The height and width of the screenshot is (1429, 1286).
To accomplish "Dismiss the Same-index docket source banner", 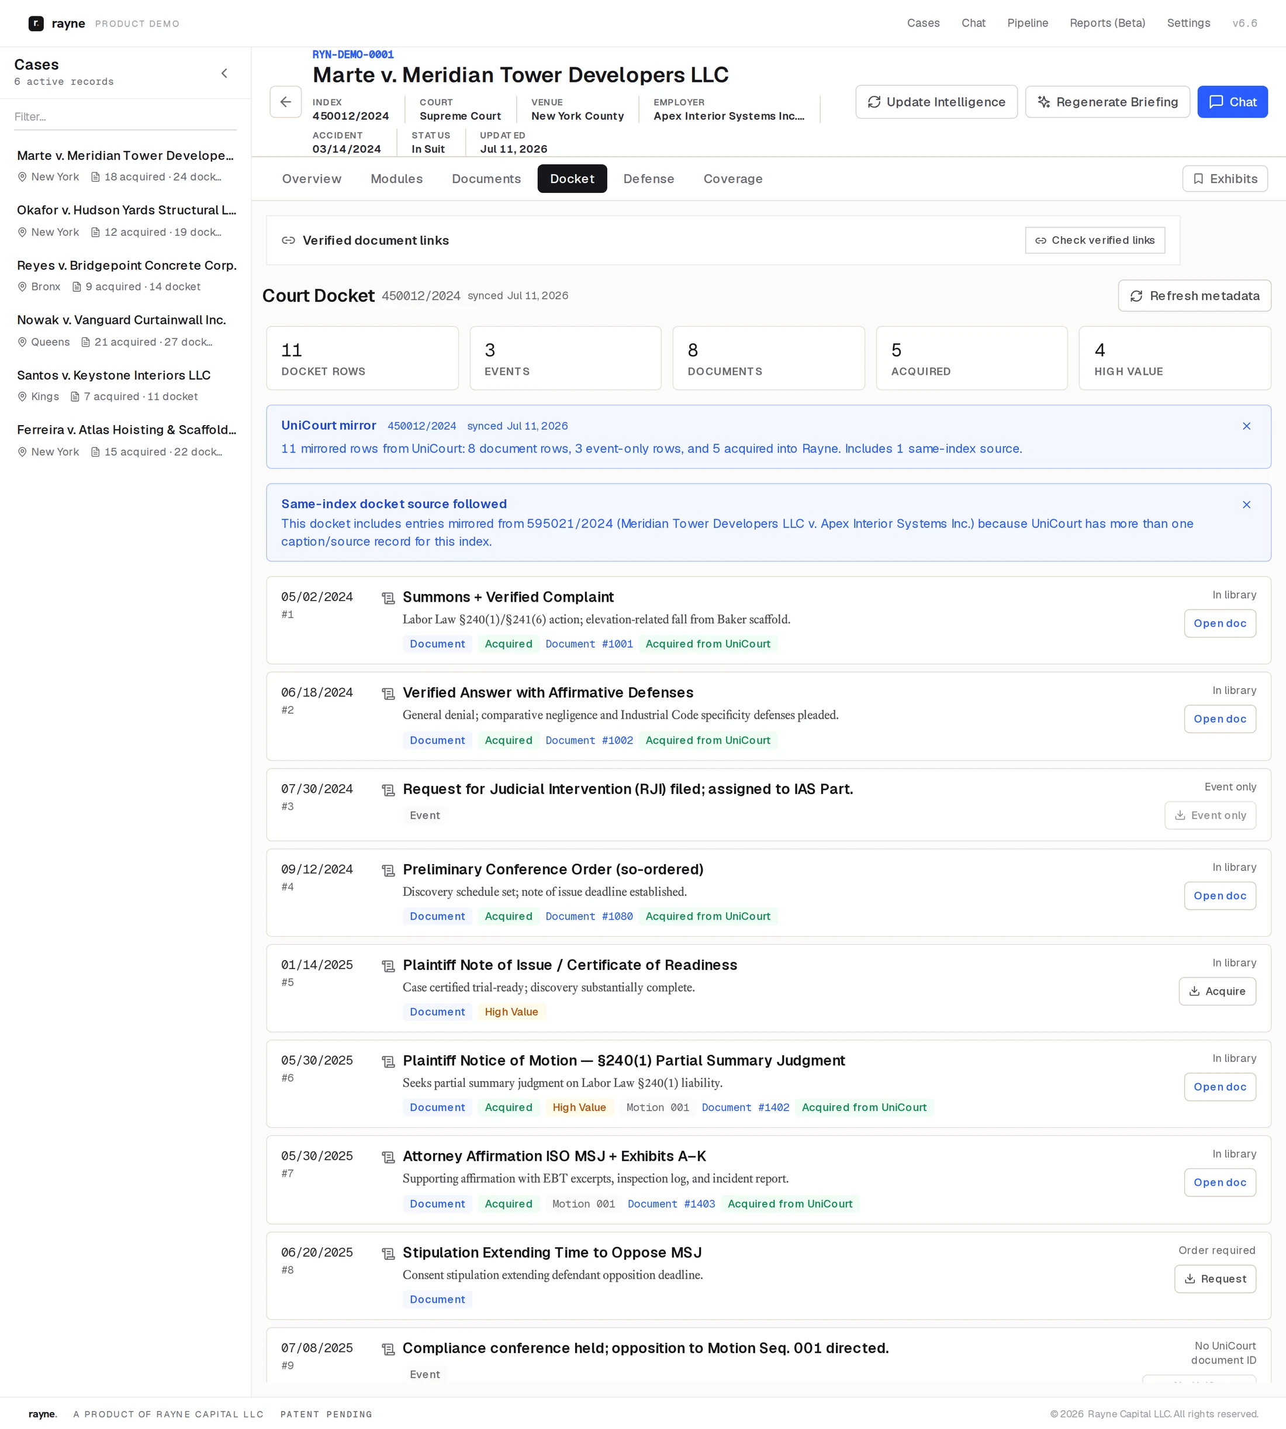I will pos(1246,505).
